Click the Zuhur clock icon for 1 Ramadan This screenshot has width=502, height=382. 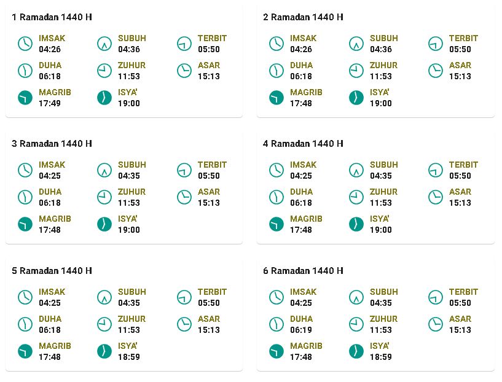coord(104,71)
